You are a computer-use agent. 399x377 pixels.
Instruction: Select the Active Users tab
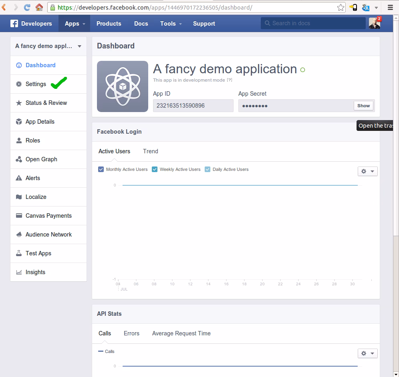(114, 151)
